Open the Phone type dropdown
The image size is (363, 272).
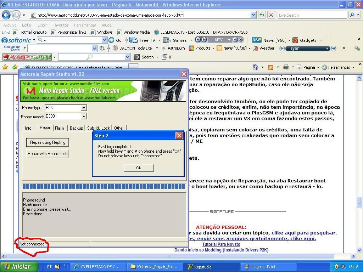(84, 108)
